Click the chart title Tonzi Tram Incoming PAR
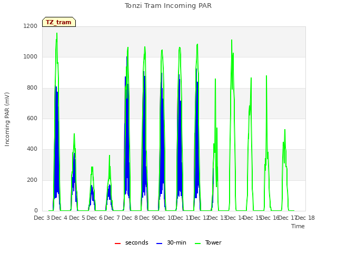 (x=168, y=6)
